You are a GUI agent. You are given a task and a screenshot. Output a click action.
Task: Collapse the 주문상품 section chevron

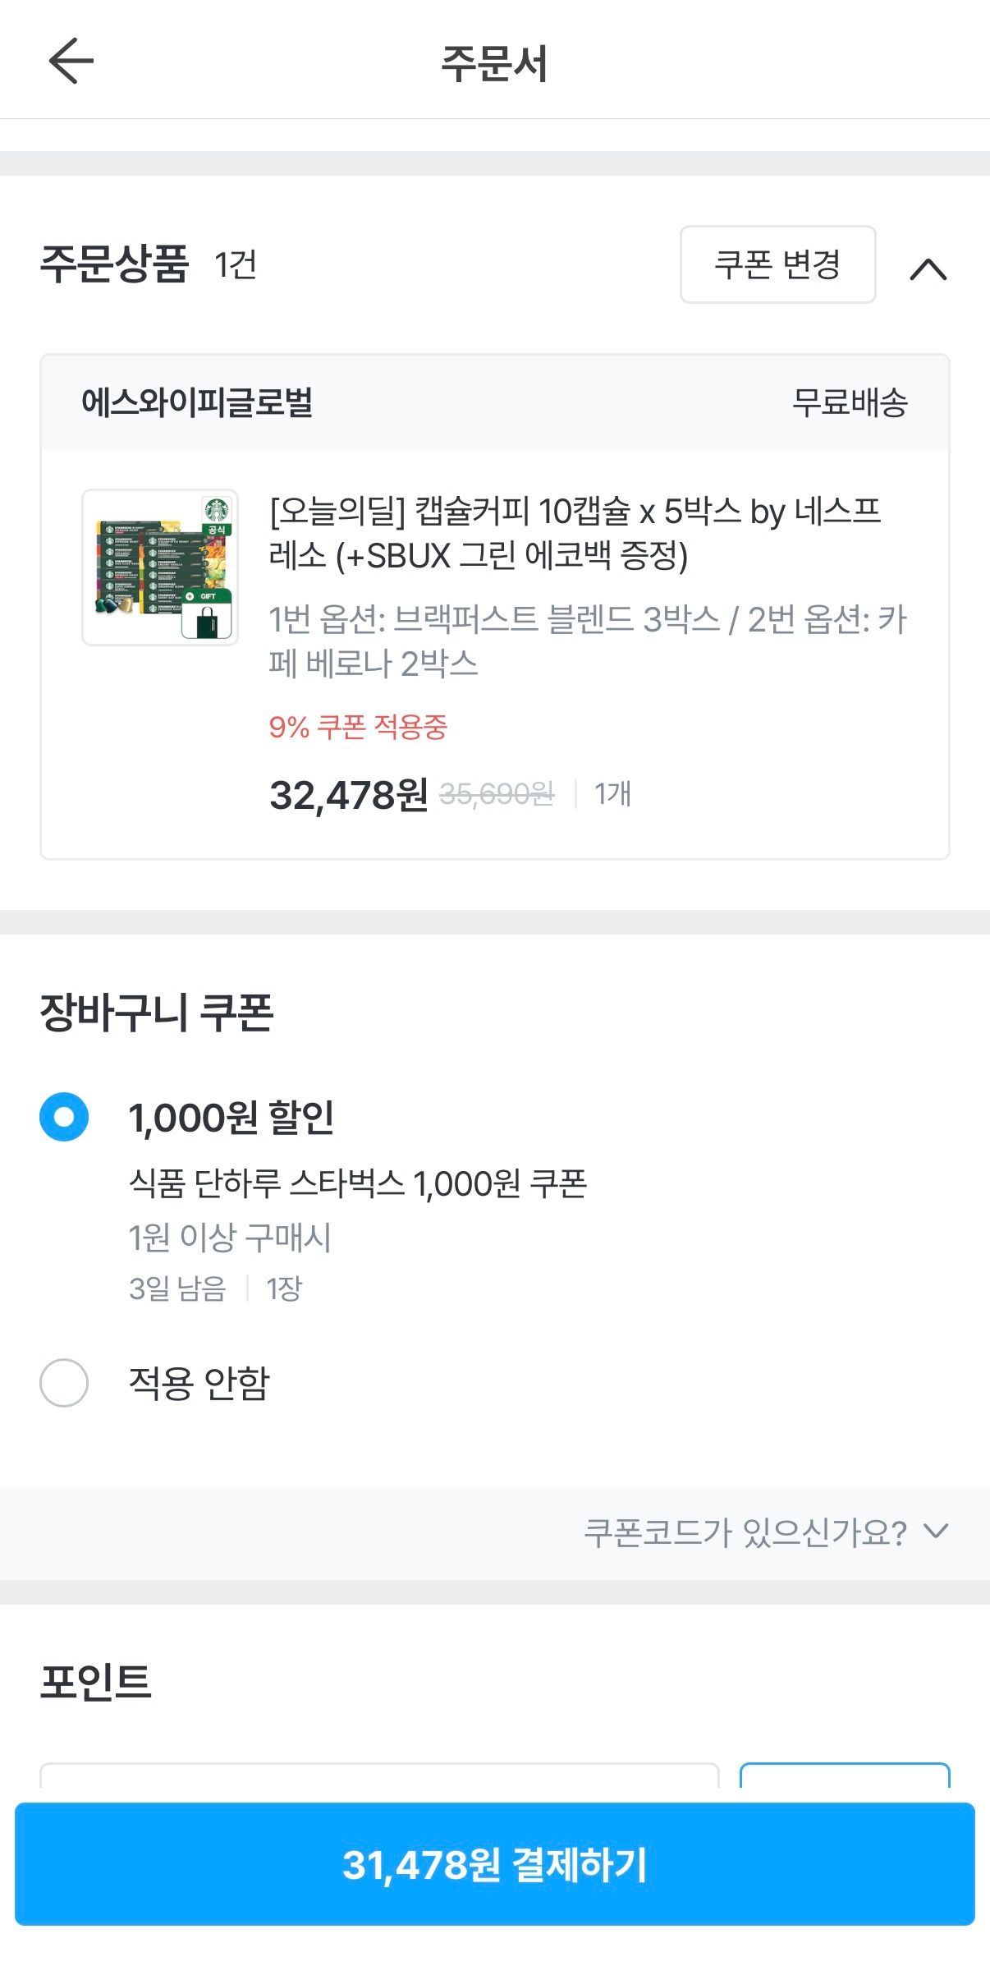point(928,269)
